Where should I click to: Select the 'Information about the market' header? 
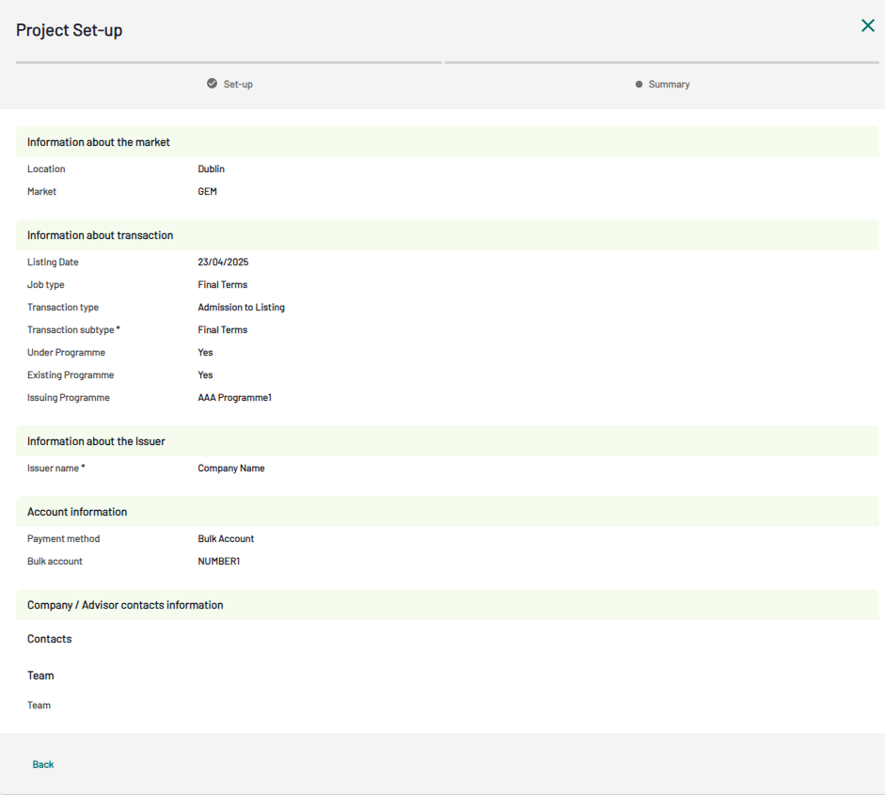tap(99, 142)
